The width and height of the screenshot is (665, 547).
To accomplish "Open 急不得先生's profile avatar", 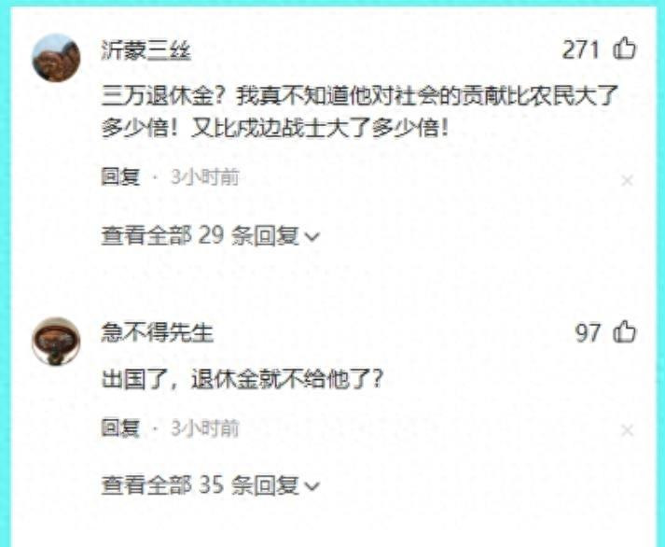I will coord(56,342).
